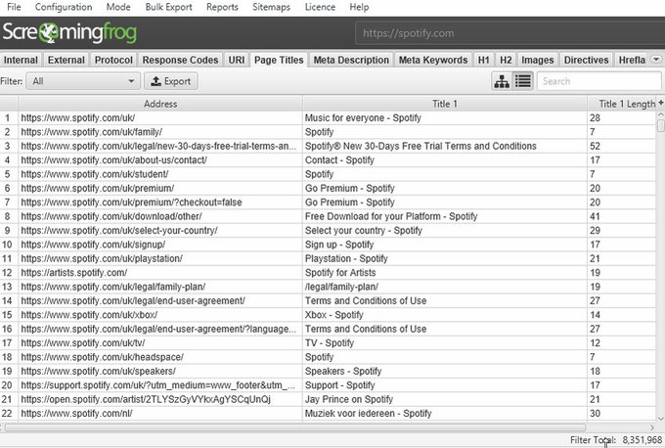665x448 pixels.
Task: Open the Help menu
Action: coord(359,7)
